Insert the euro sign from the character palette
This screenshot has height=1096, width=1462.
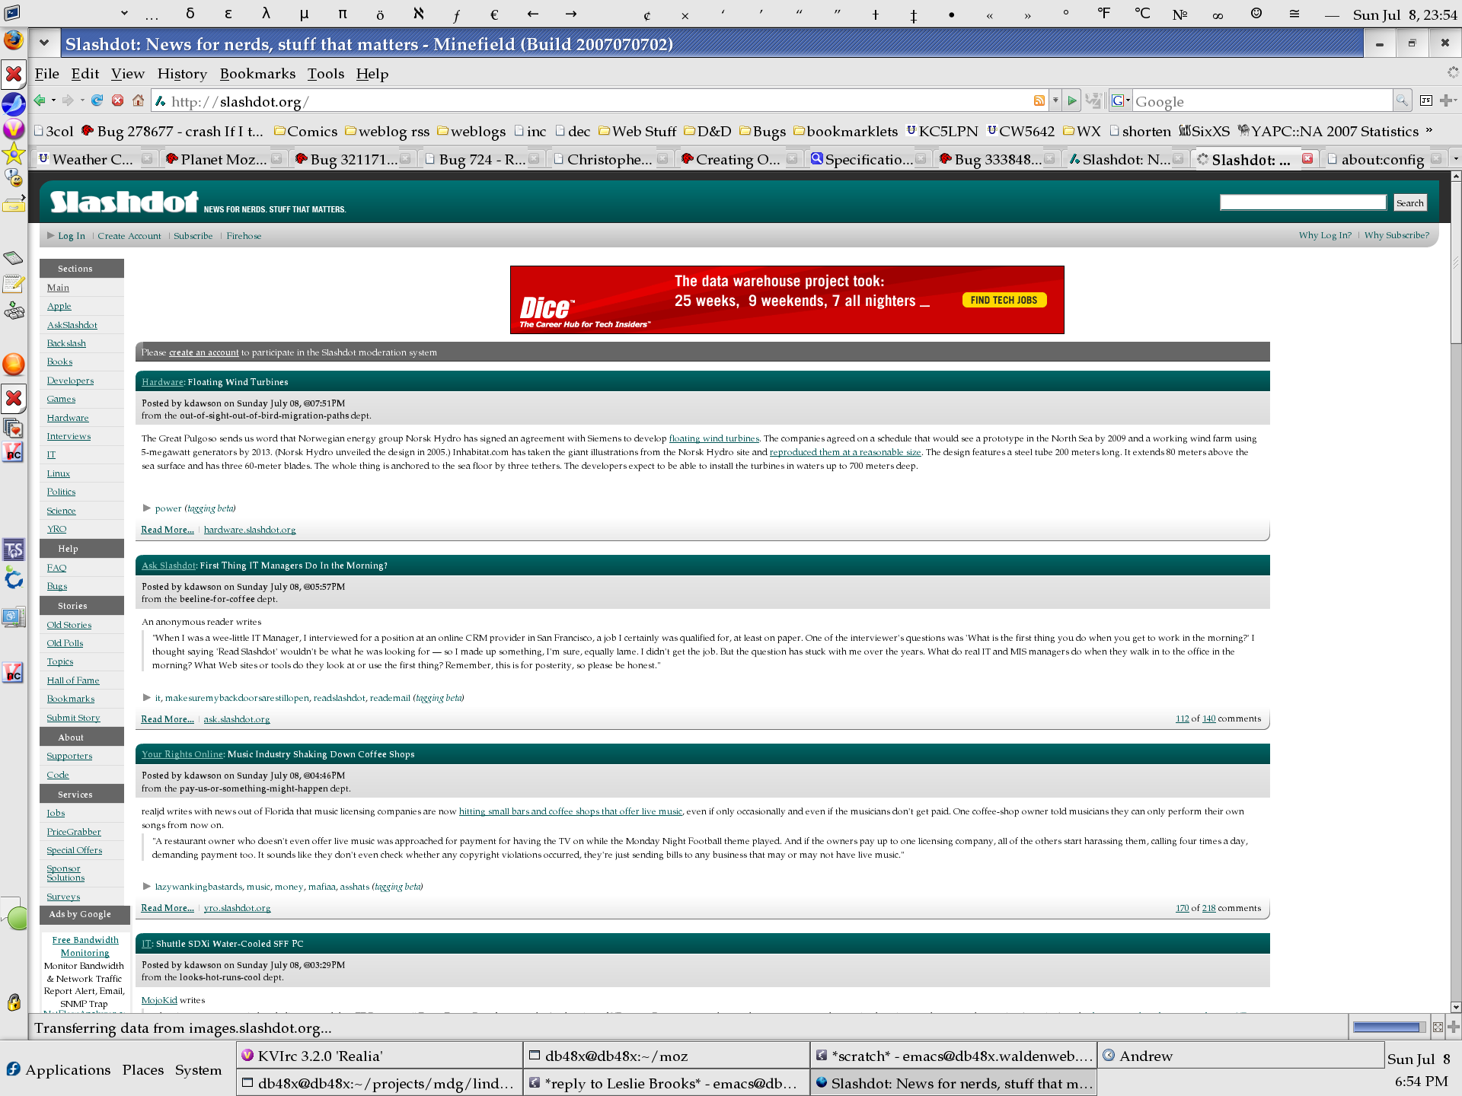coord(494,14)
